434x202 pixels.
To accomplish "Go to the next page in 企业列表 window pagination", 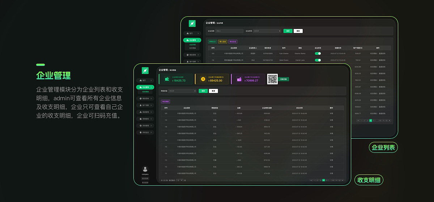I will (x=390, y=121).
